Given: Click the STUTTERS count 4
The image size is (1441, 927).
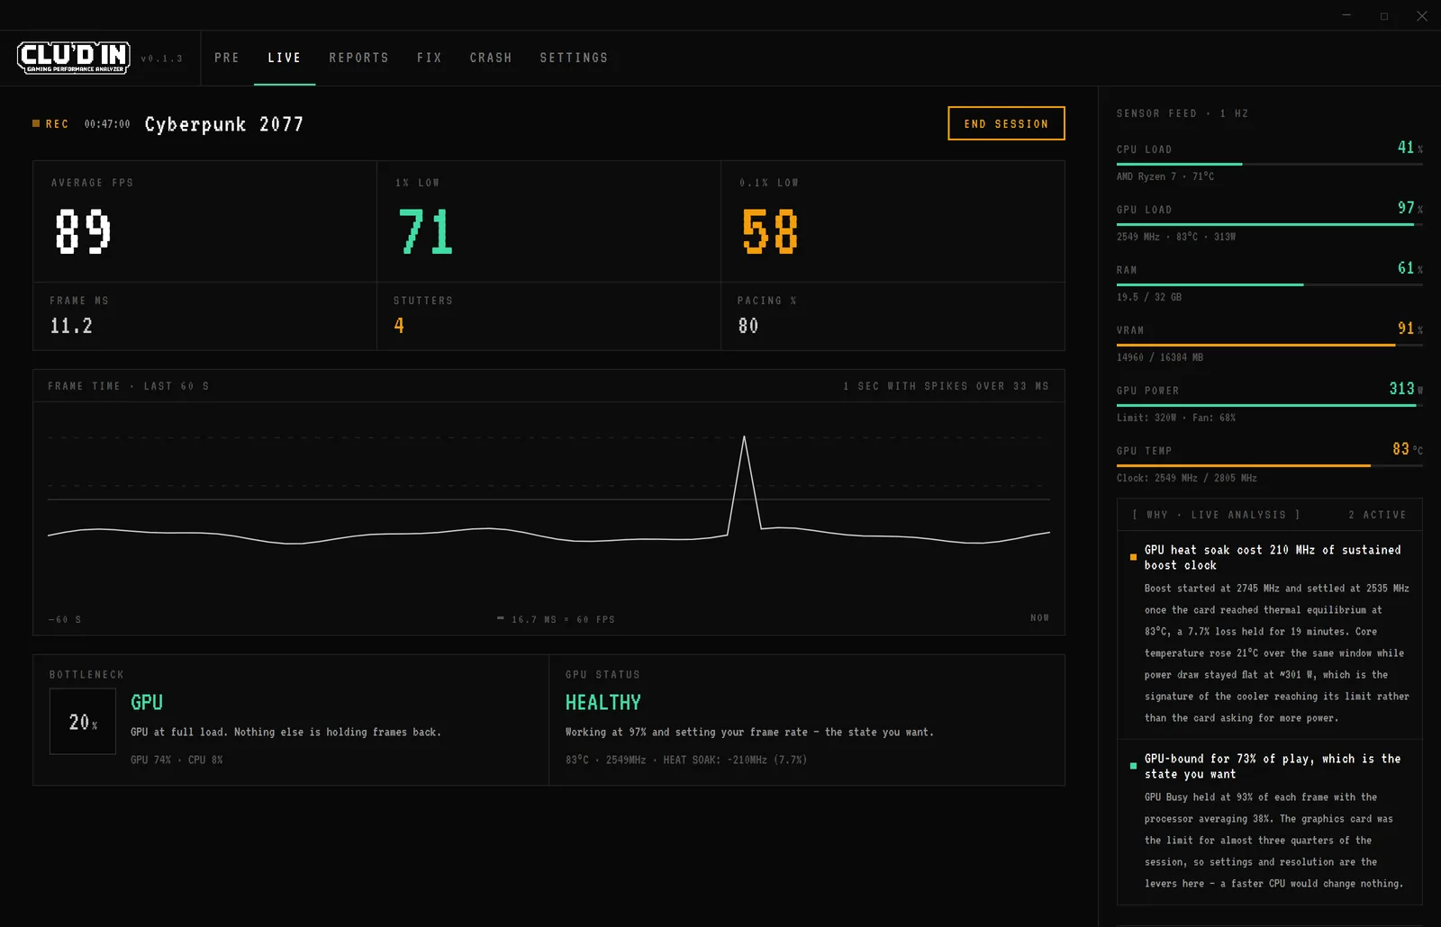Looking at the screenshot, I should point(399,326).
